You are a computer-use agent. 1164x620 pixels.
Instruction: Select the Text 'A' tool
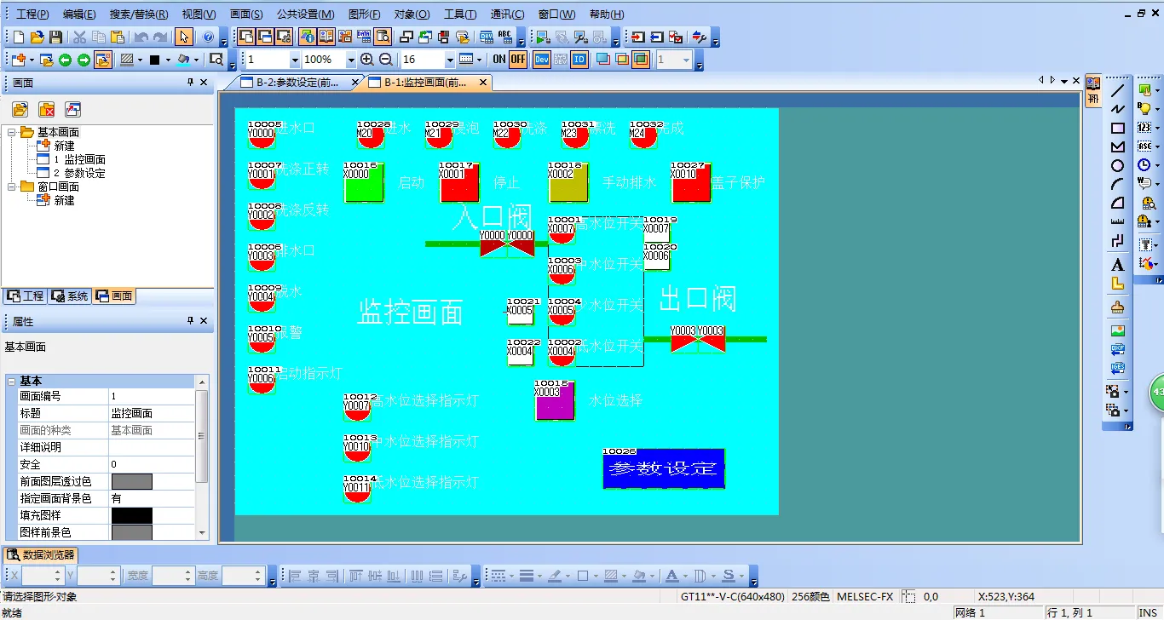click(1118, 265)
